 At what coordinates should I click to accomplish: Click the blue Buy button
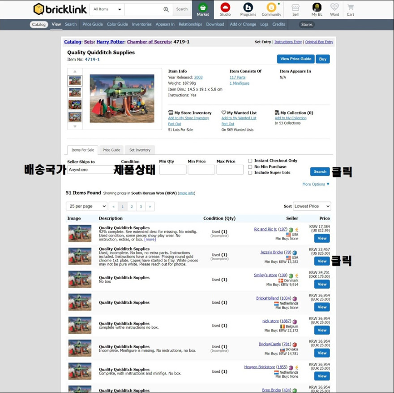pos(323,59)
